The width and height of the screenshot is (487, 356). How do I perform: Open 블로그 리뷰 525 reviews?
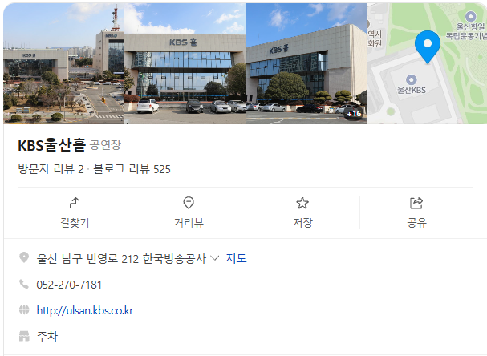click(x=132, y=169)
